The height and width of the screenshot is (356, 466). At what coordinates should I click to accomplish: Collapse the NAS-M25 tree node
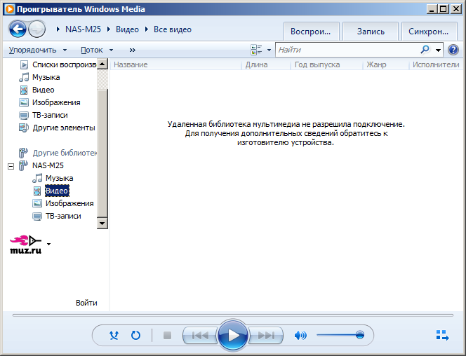point(11,166)
